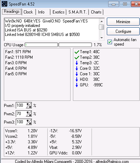Viewport: 140px width, 163px height.
Task: Minimize the window from the title bar
Action: (113, 4)
